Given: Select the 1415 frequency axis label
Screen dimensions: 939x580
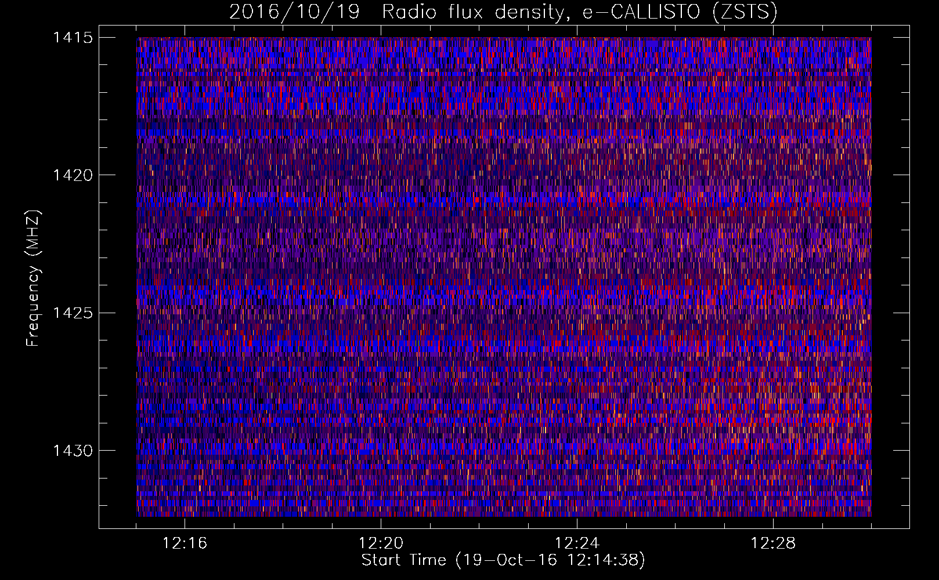Looking at the screenshot, I should coord(73,38).
